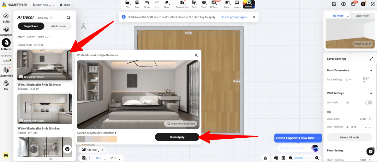This screenshot has height=162, width=377.
Task: Open the Style filter dropdown
Action: [x=31, y=37]
